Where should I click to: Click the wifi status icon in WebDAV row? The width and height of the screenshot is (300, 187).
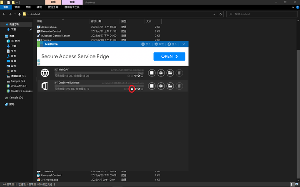point(135,76)
